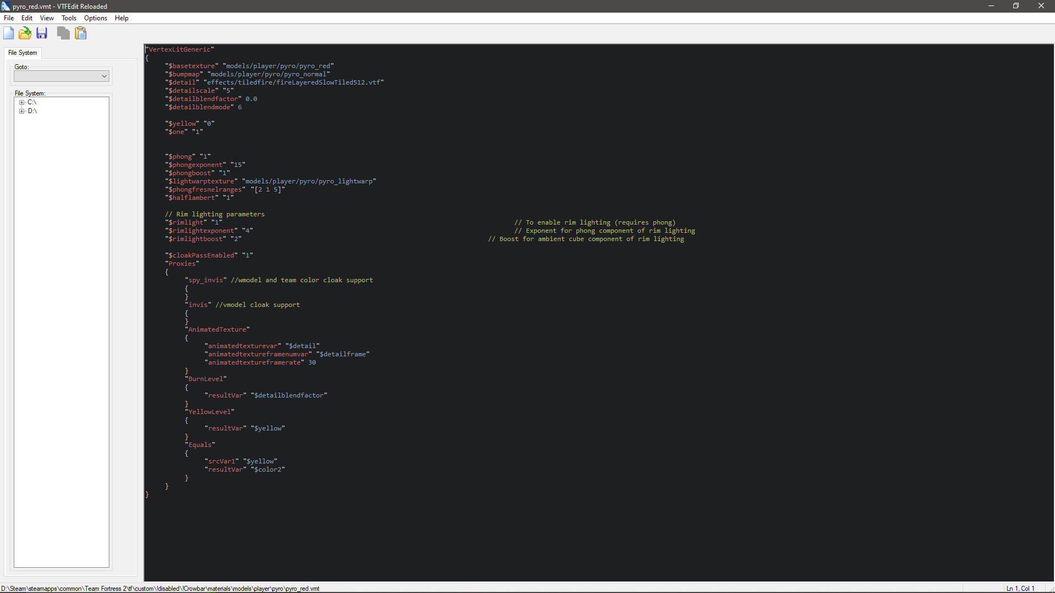Create a new VMT file
The width and height of the screenshot is (1055, 593).
click(x=8, y=33)
